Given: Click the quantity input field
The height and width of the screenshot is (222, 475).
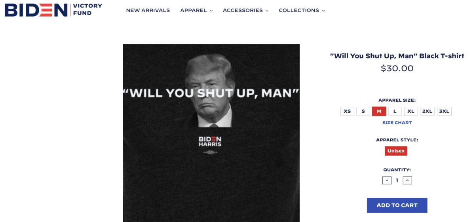Looking at the screenshot, I should point(397,180).
